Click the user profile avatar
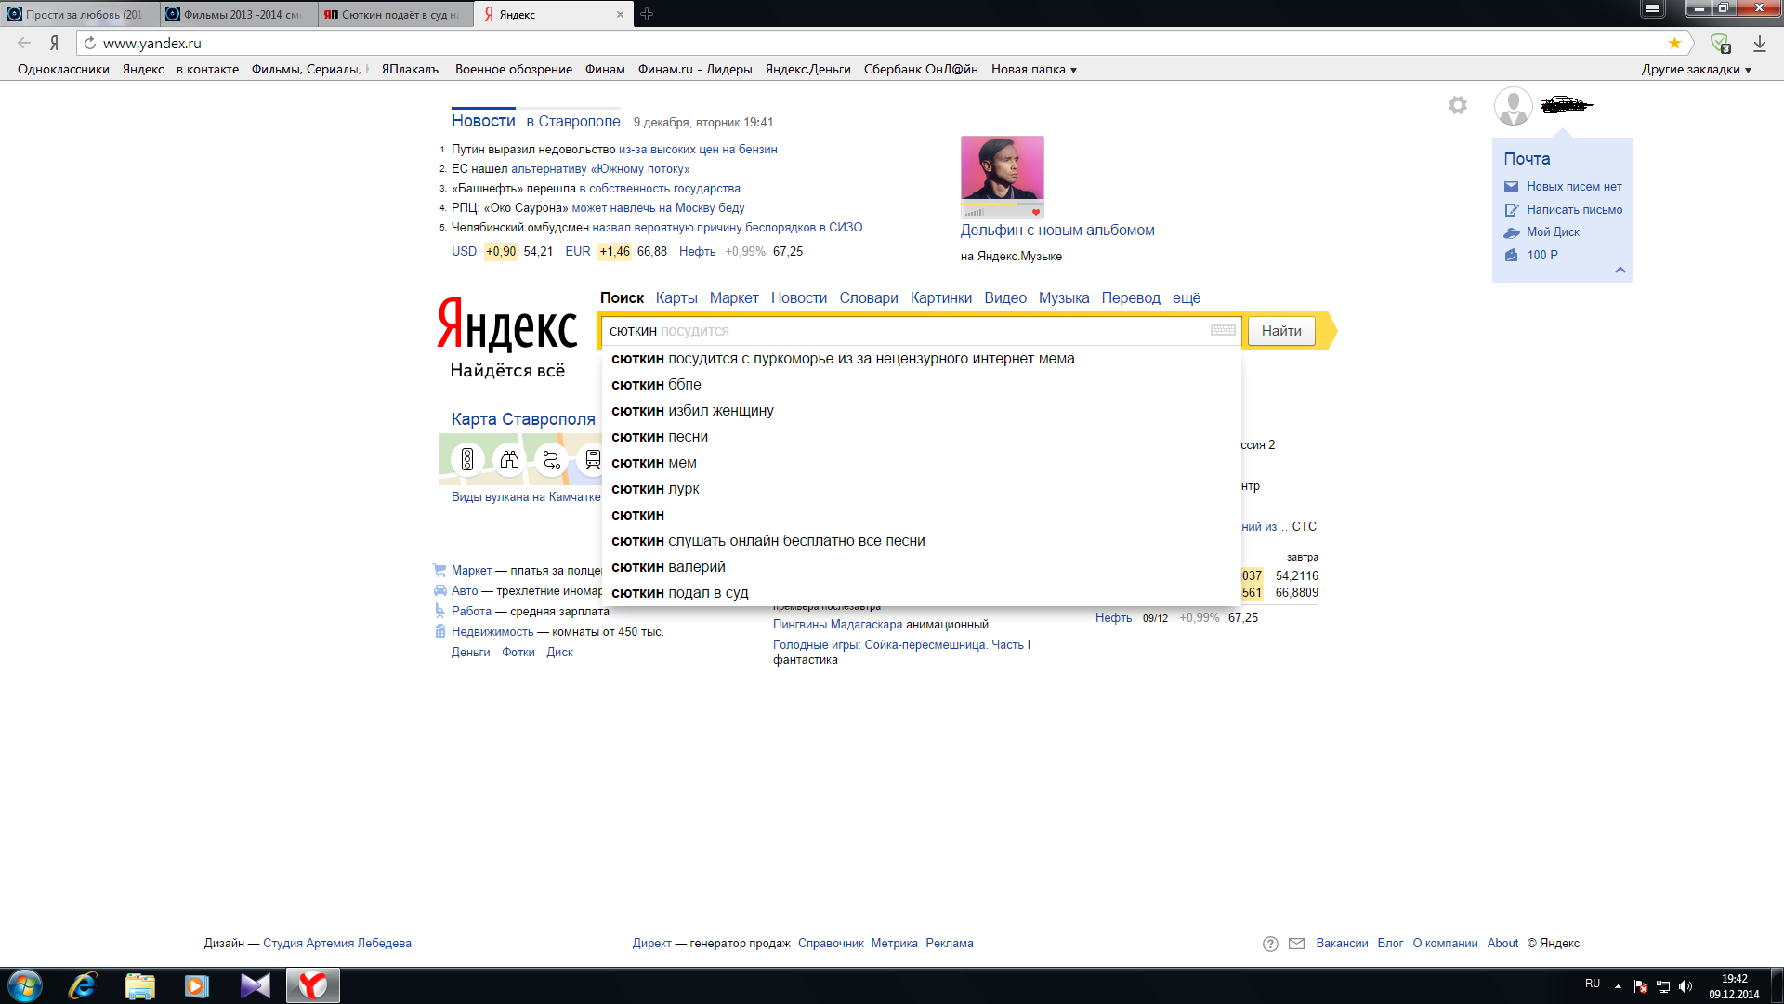1784x1004 pixels. (1513, 106)
